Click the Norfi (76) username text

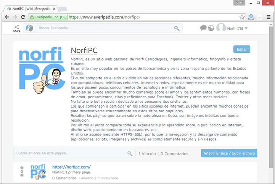[x=235, y=28]
